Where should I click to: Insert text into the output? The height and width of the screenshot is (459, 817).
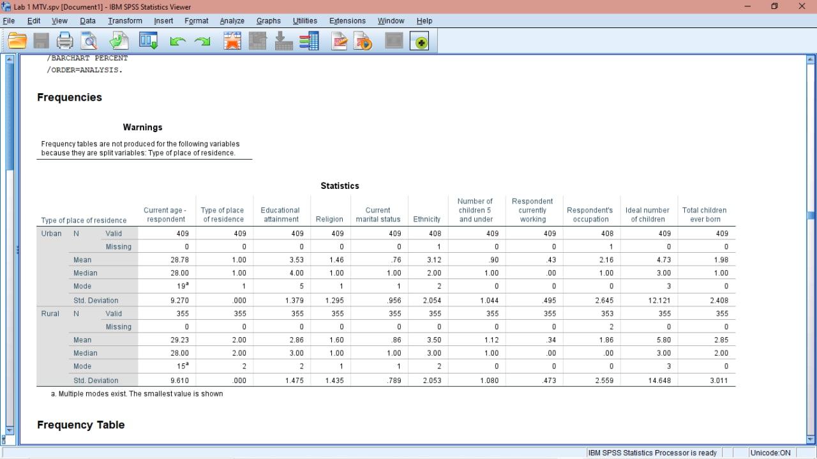[x=339, y=41]
